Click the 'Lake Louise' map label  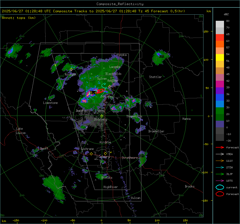[x=21, y=131]
